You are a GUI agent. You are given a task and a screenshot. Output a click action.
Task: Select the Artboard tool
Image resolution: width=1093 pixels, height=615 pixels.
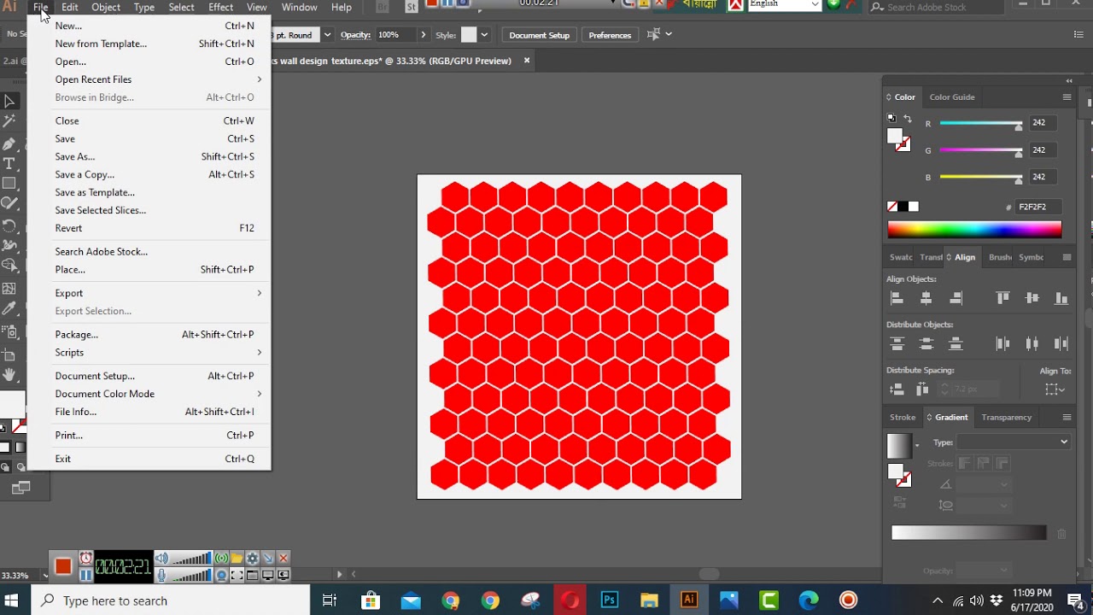pyautogui.click(x=9, y=354)
